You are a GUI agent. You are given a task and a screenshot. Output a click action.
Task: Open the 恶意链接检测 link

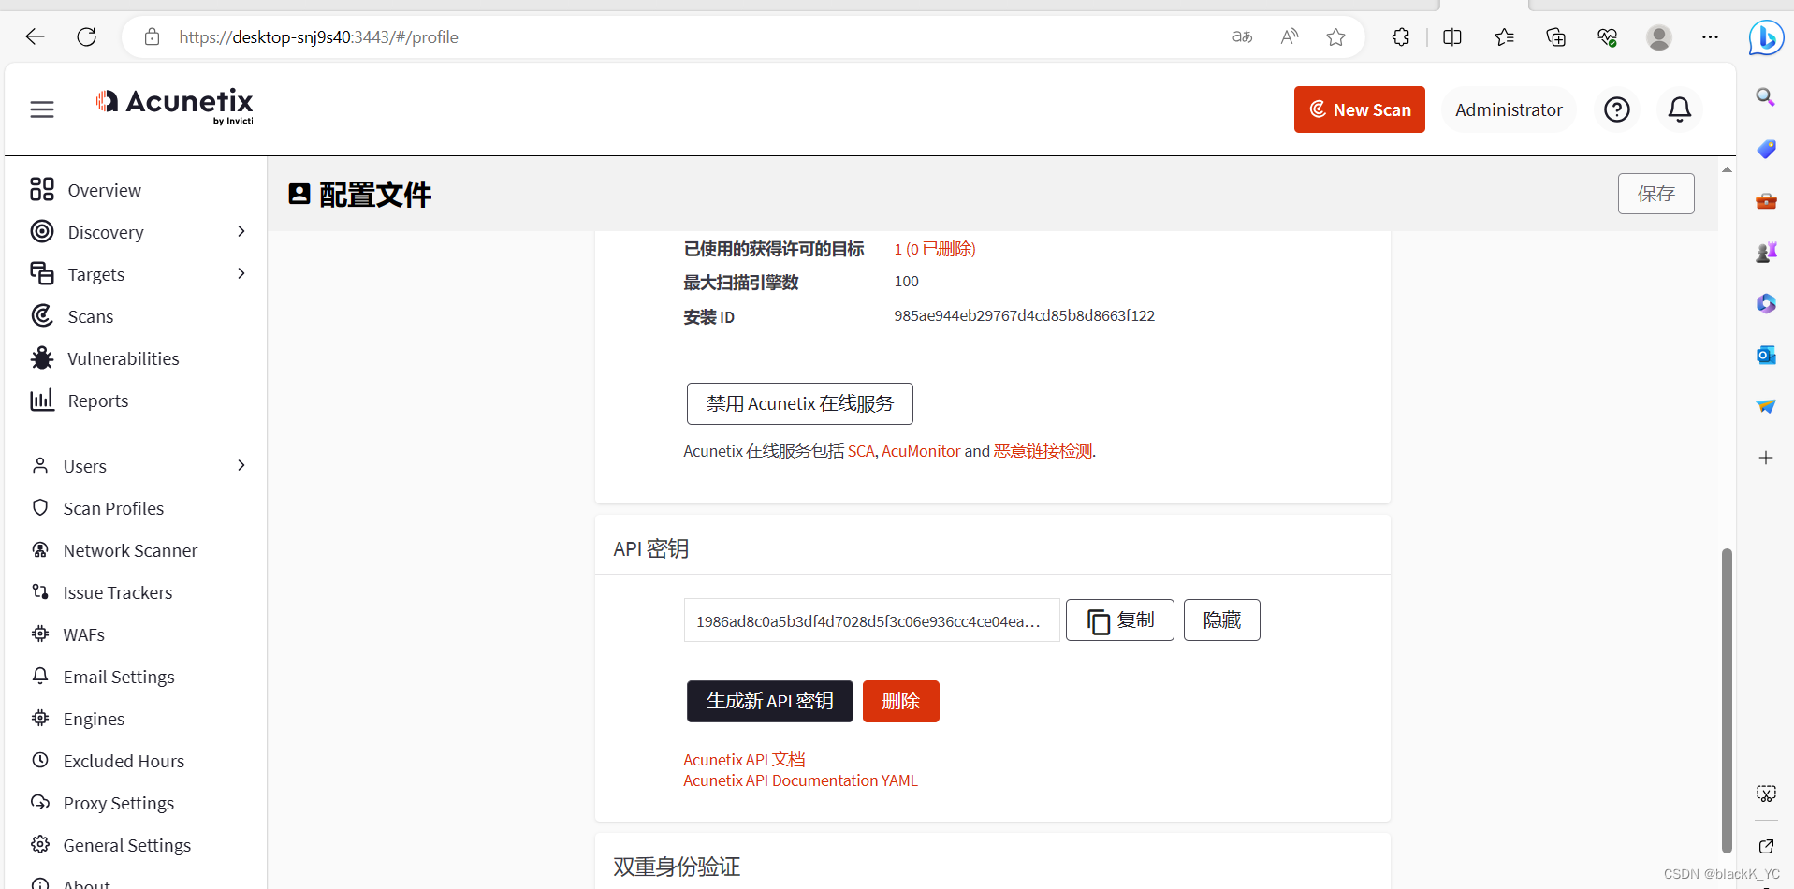coord(1043,451)
